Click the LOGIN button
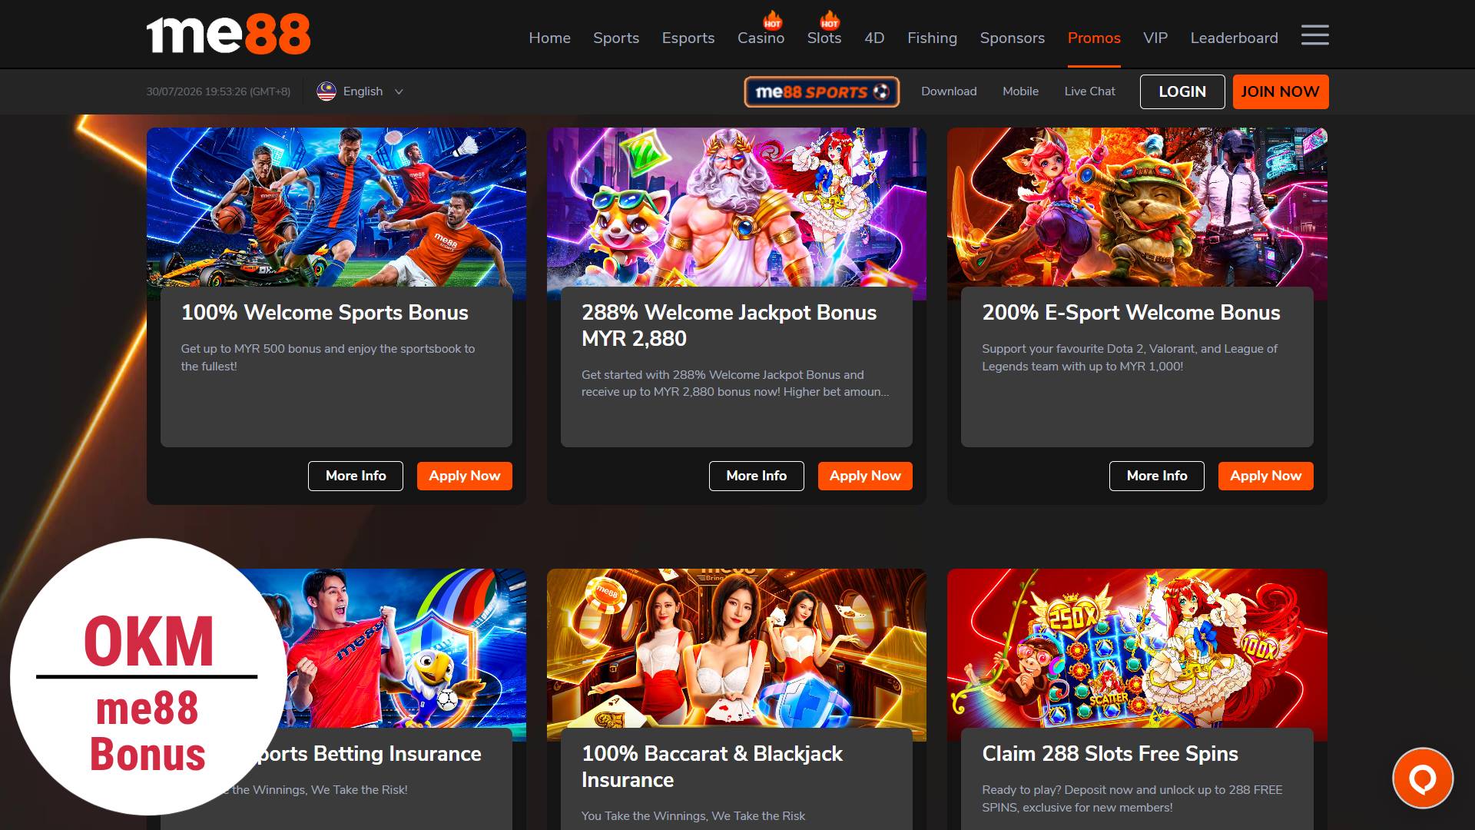This screenshot has height=830, width=1475. (1182, 91)
